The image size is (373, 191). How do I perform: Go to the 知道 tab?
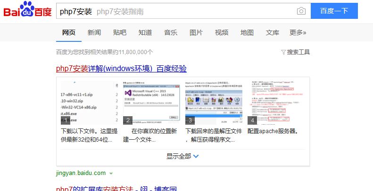click(x=145, y=32)
